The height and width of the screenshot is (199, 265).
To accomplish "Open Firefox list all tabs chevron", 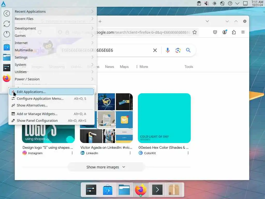I will tap(207, 21).
